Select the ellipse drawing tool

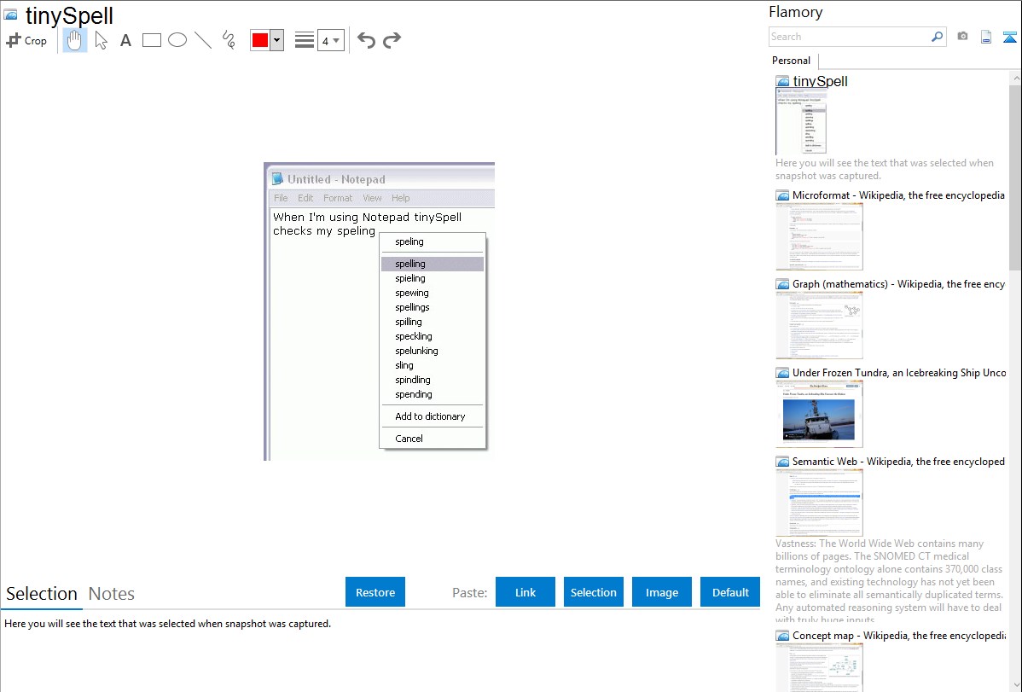[177, 40]
